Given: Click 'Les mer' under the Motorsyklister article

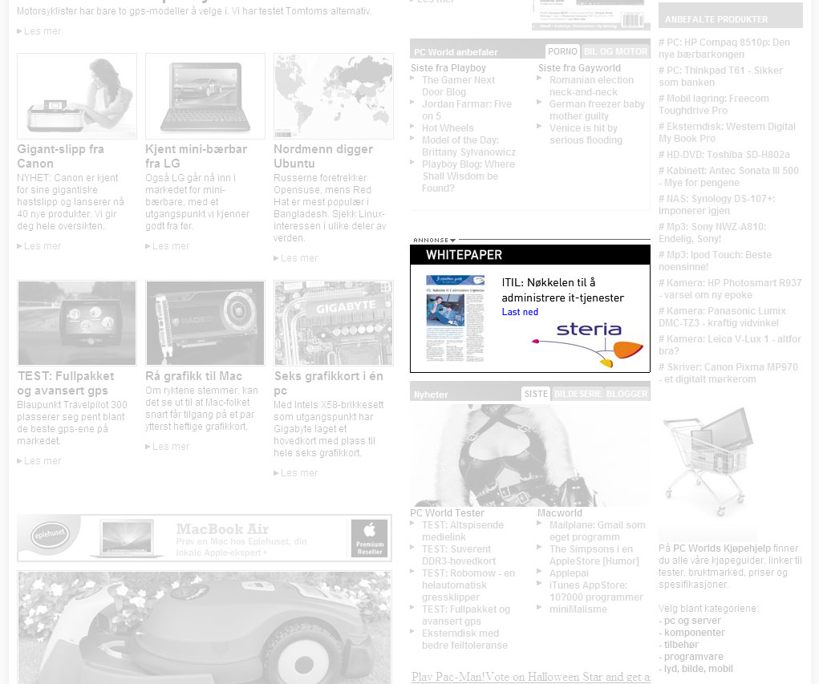Looking at the screenshot, I should pos(39,31).
